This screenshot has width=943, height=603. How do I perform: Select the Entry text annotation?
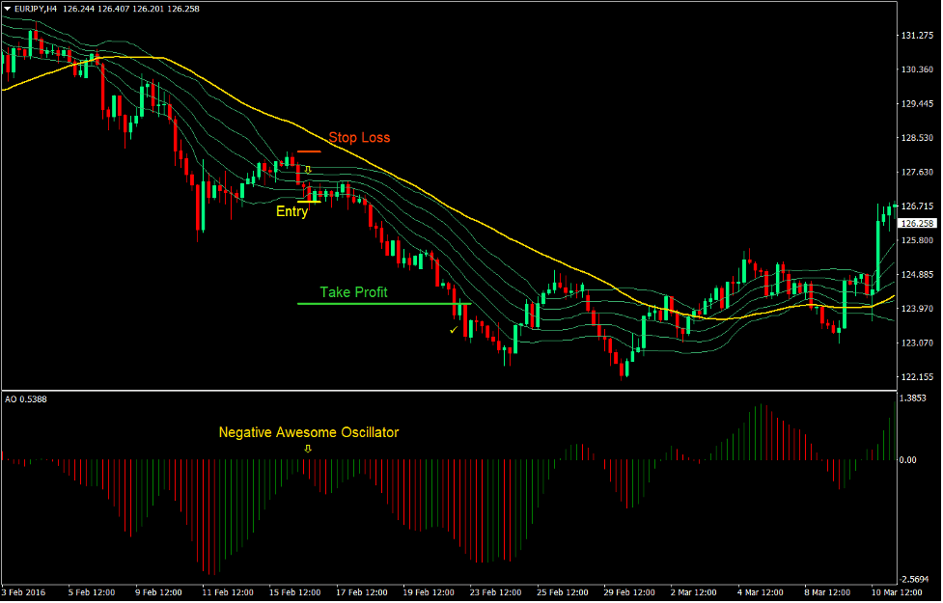pos(291,211)
